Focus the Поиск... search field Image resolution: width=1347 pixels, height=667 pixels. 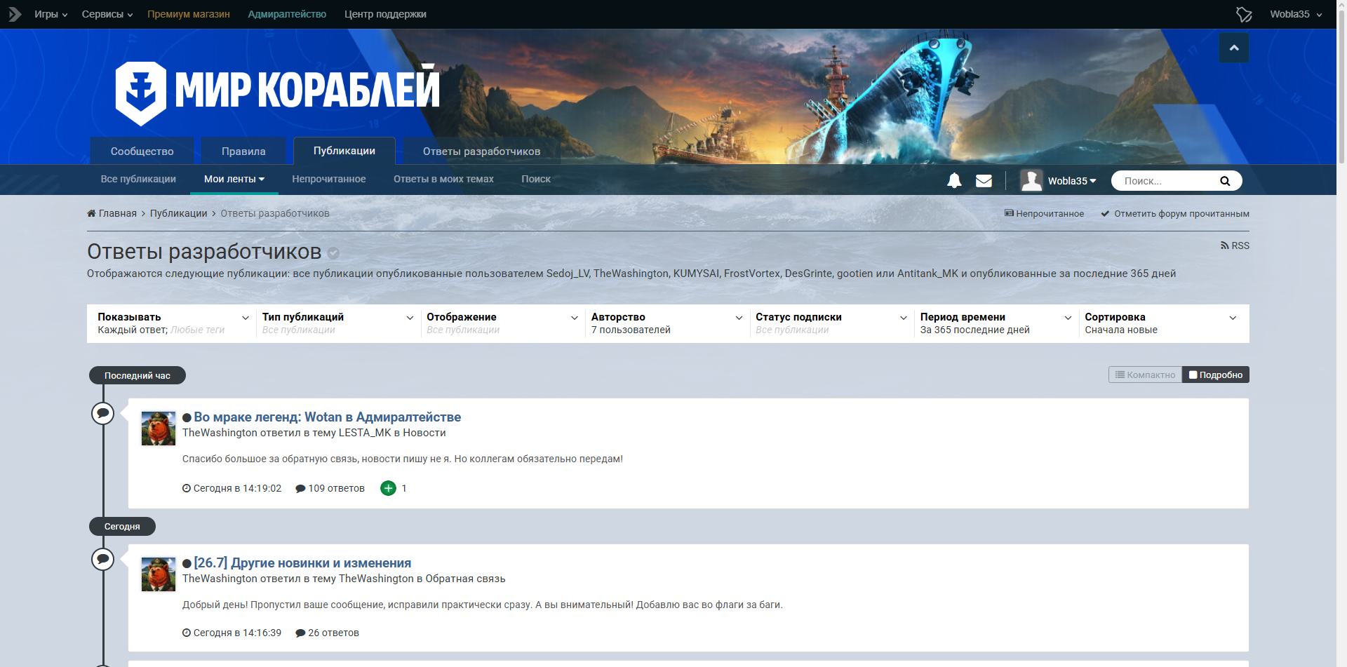(1168, 181)
